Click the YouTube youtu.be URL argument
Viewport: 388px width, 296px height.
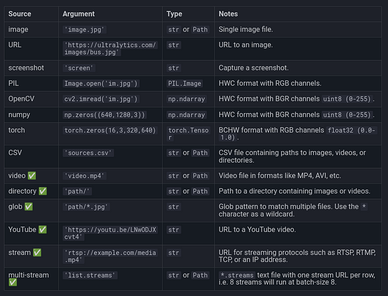tap(110, 233)
